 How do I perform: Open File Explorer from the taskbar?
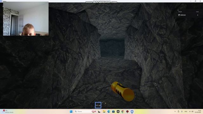[104, 111]
